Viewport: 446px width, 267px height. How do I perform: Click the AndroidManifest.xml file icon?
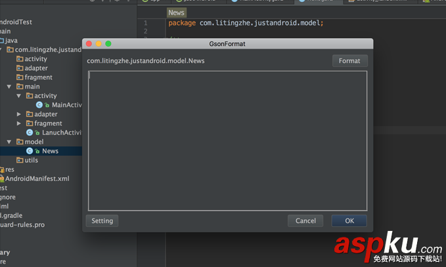(x=2, y=178)
